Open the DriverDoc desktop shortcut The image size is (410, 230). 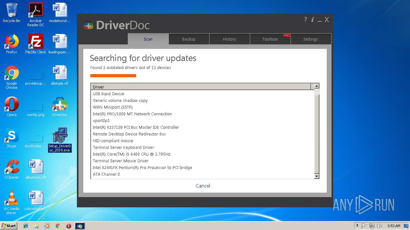pyautogui.click(x=60, y=107)
